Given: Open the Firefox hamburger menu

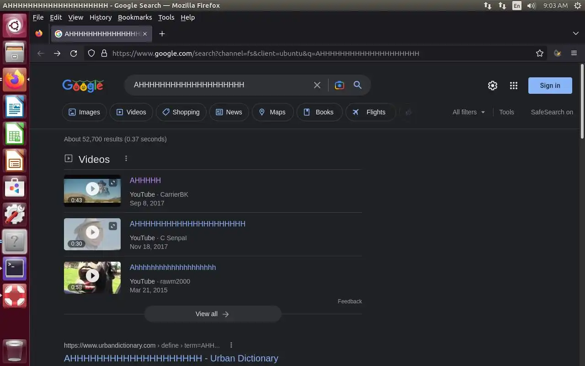Looking at the screenshot, I should point(574,54).
